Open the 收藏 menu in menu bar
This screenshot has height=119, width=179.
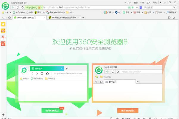click(x=142, y=3)
